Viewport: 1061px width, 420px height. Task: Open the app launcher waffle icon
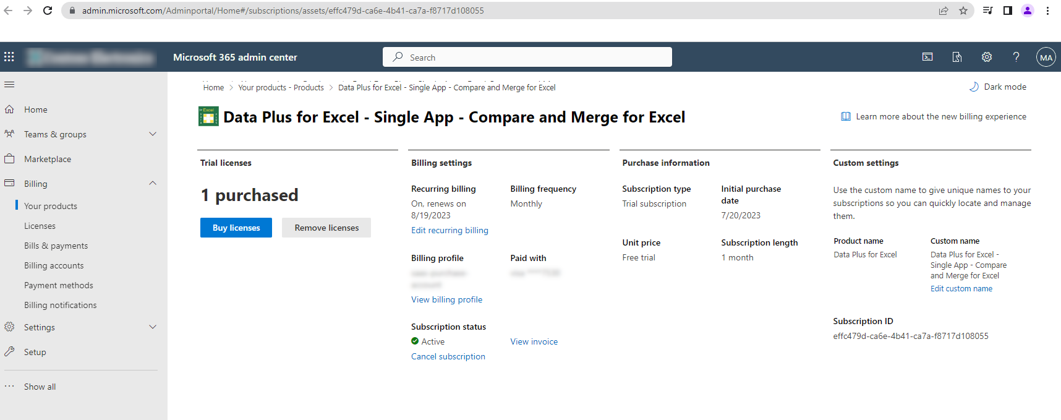pos(9,57)
